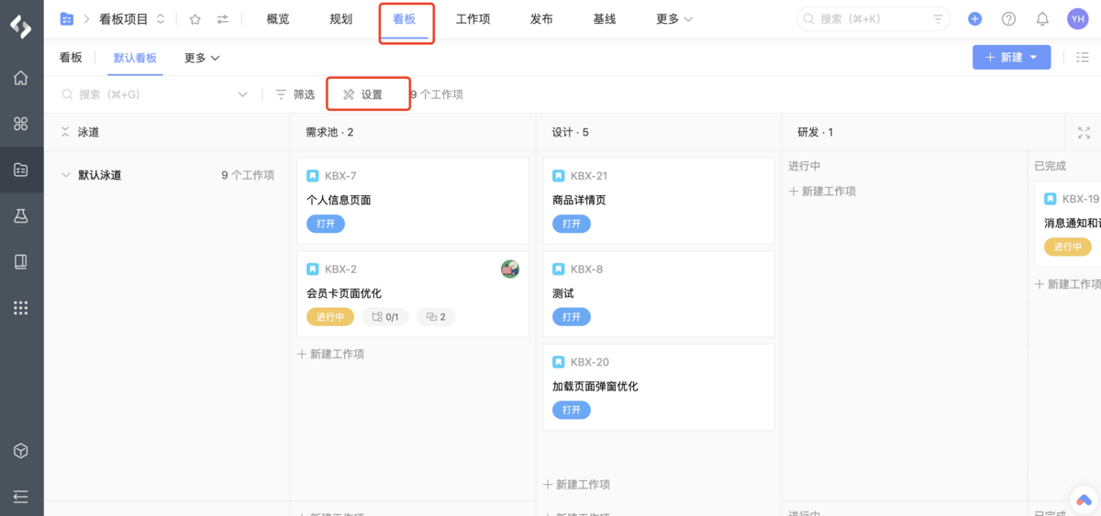The height and width of the screenshot is (516, 1101).
Task: Open the cube icon in the sidebar
Action: (x=20, y=451)
